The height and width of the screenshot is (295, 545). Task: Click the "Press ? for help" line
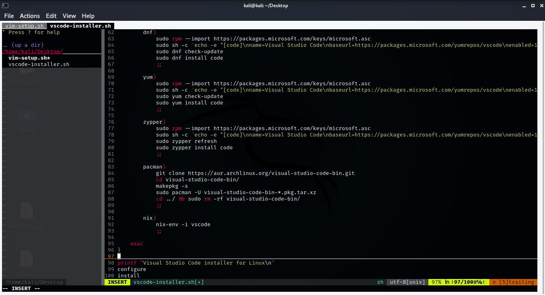click(x=31, y=32)
